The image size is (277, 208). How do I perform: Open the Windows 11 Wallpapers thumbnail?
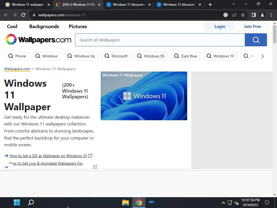[x=144, y=96]
